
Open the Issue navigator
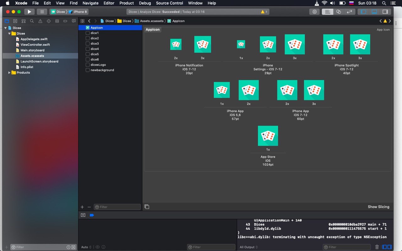pyautogui.click(x=40, y=21)
